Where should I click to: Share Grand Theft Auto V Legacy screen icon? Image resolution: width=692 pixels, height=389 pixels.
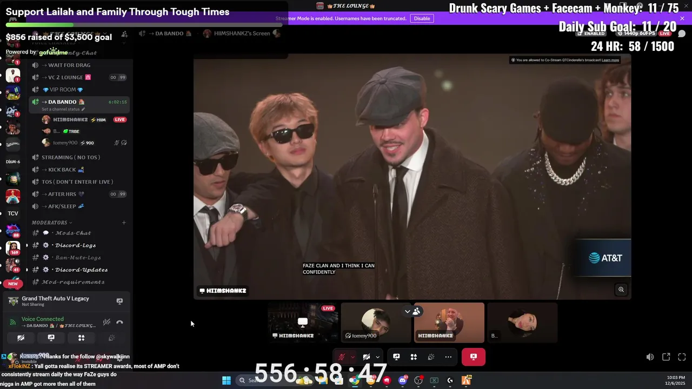tap(119, 301)
